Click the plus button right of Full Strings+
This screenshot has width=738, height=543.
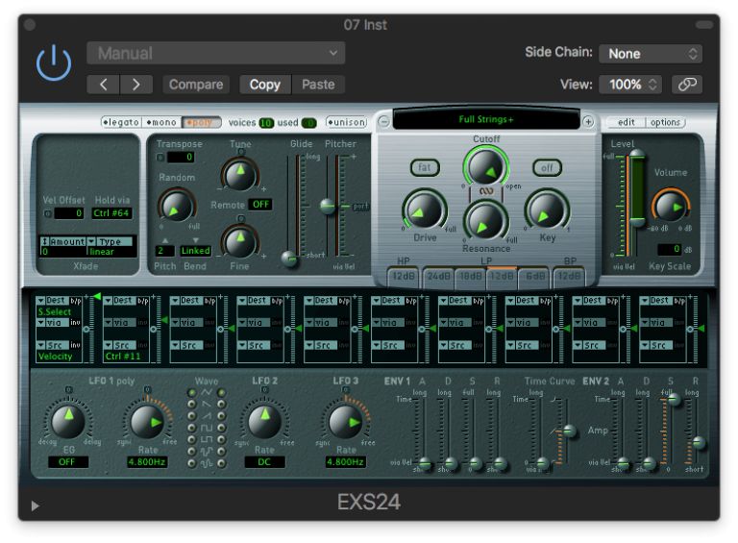coord(588,122)
